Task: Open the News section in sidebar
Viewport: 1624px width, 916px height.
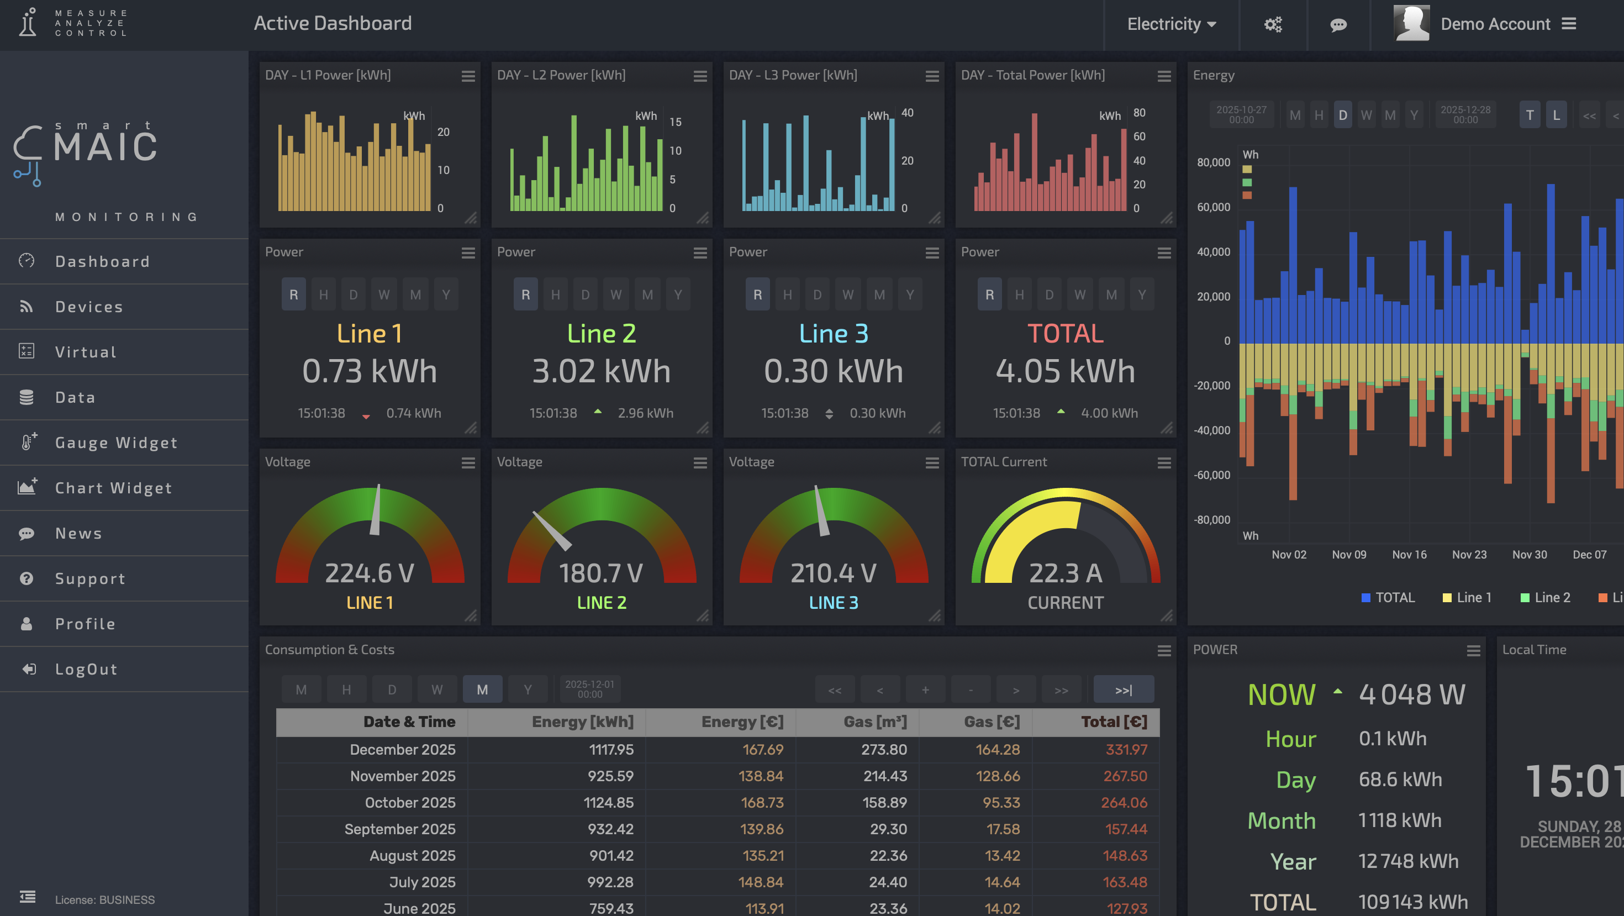Action: pos(78,533)
